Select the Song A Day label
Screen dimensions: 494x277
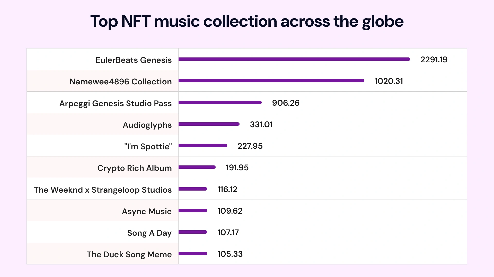149,233
